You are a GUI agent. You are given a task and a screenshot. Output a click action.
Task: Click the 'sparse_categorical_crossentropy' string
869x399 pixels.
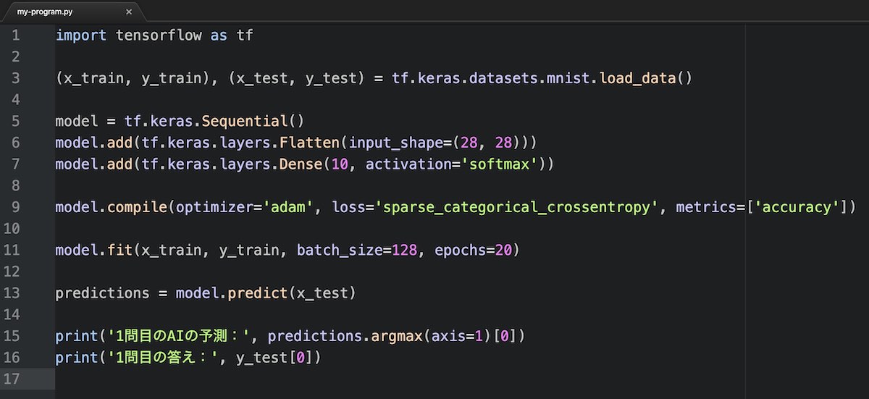pos(517,207)
